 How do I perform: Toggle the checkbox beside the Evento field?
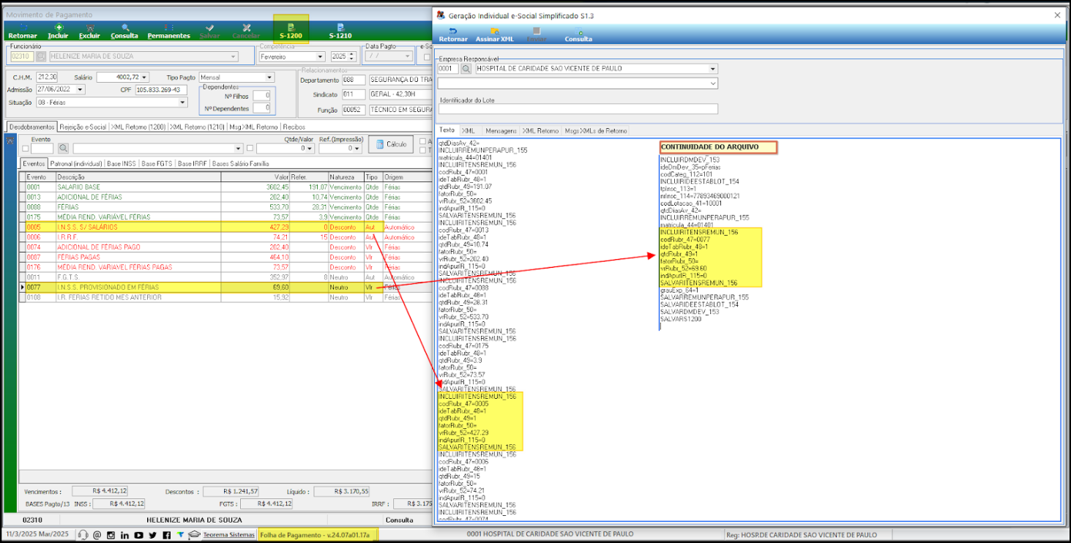click(26, 149)
